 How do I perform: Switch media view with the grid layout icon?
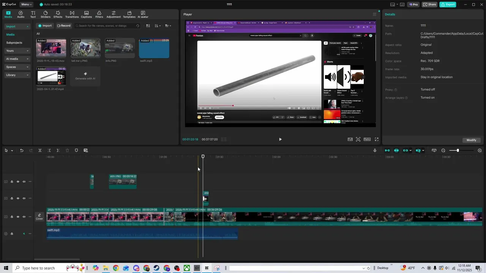(x=148, y=26)
